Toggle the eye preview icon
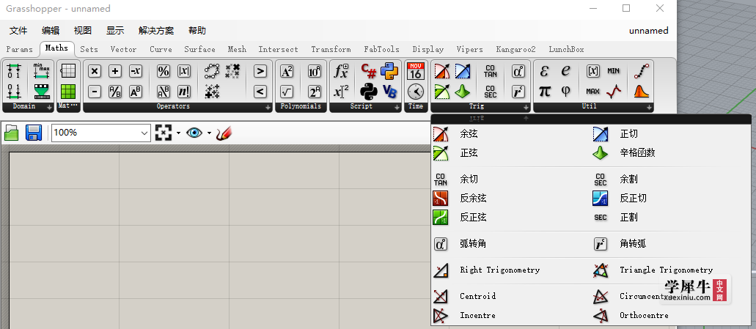Viewport: 756px width, 329px height. point(194,133)
